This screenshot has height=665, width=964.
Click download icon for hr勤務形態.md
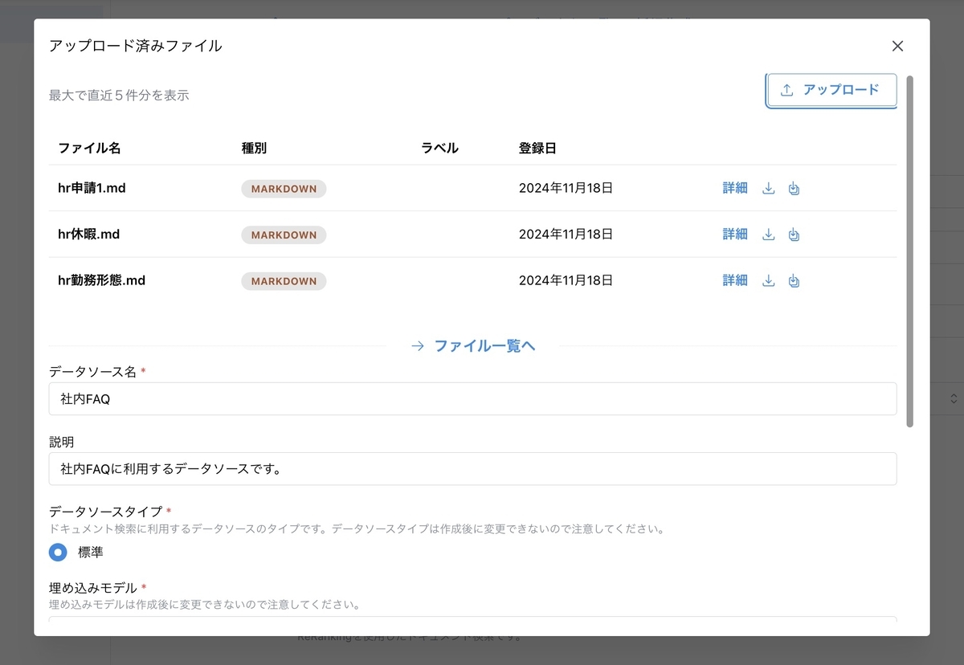pos(768,281)
